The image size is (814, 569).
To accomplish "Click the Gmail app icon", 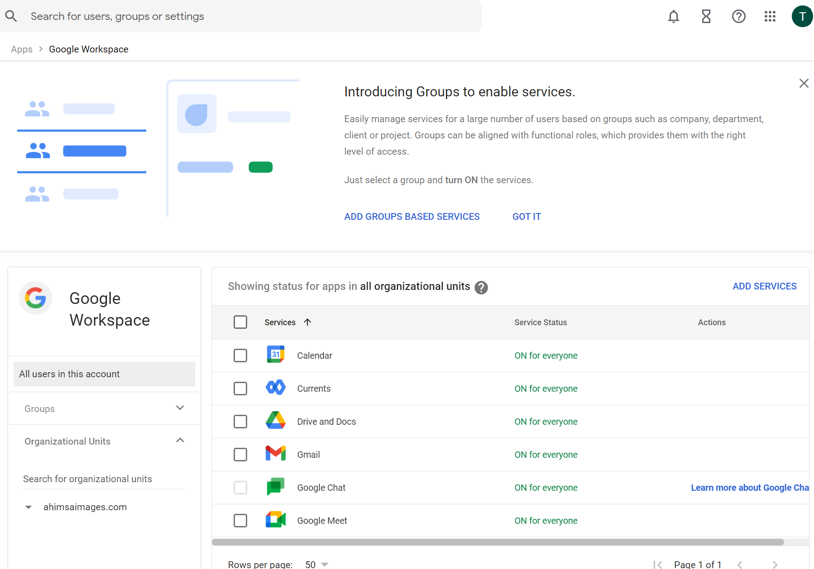I will click(x=276, y=453).
